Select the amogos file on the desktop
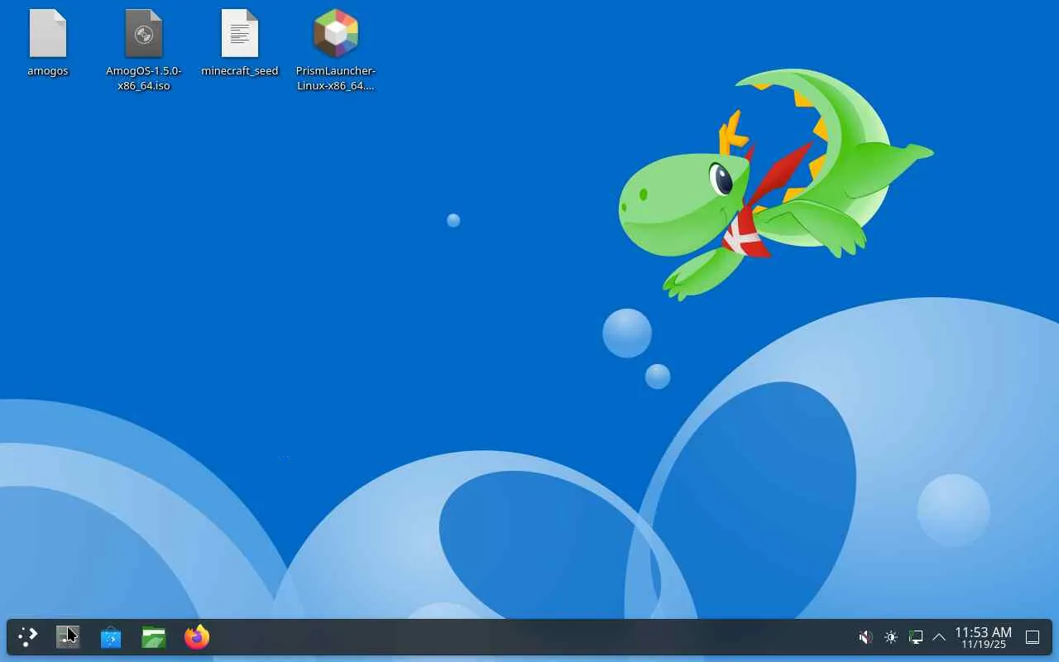The image size is (1059, 662). (48, 43)
